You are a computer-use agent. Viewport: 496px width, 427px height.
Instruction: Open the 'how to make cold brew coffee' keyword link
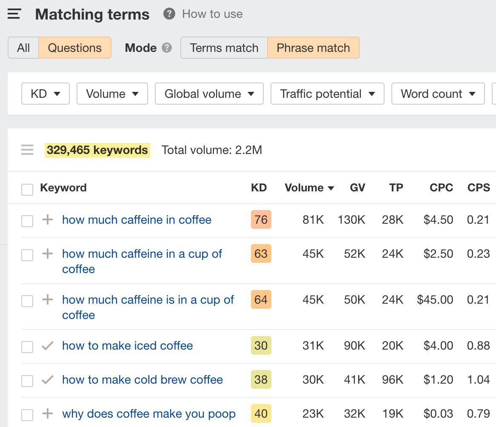(142, 379)
